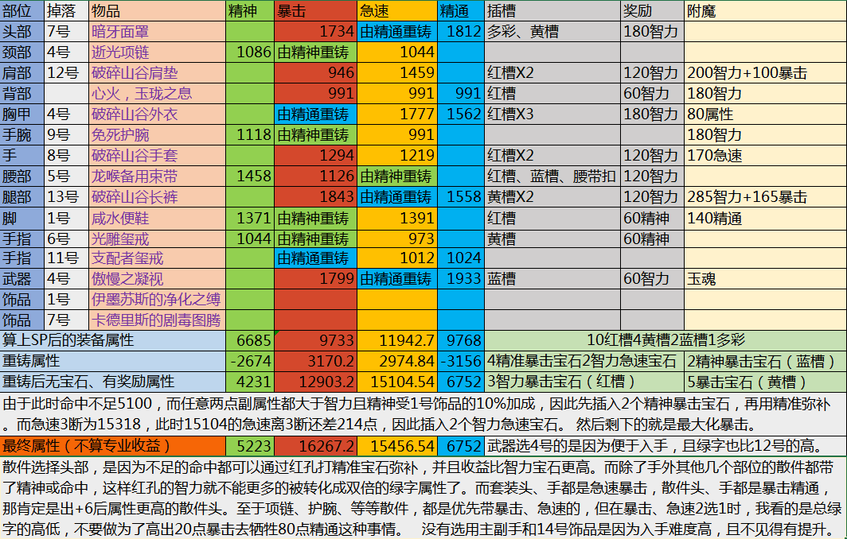Click haste value 973 in 光雕玺戒 row
Screen dimensions: 847x539
pos(397,238)
